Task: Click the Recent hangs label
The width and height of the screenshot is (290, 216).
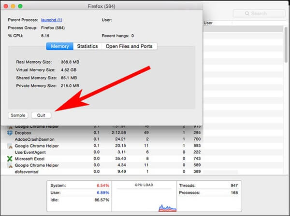Action: pyautogui.click(x=116, y=36)
